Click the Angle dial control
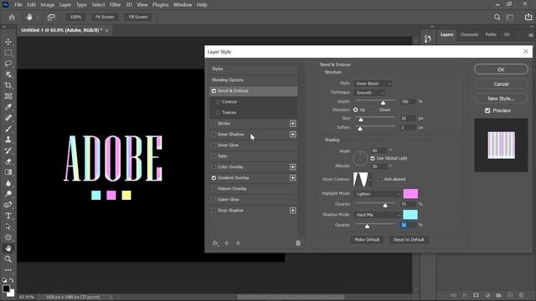536x301 pixels. click(x=360, y=159)
